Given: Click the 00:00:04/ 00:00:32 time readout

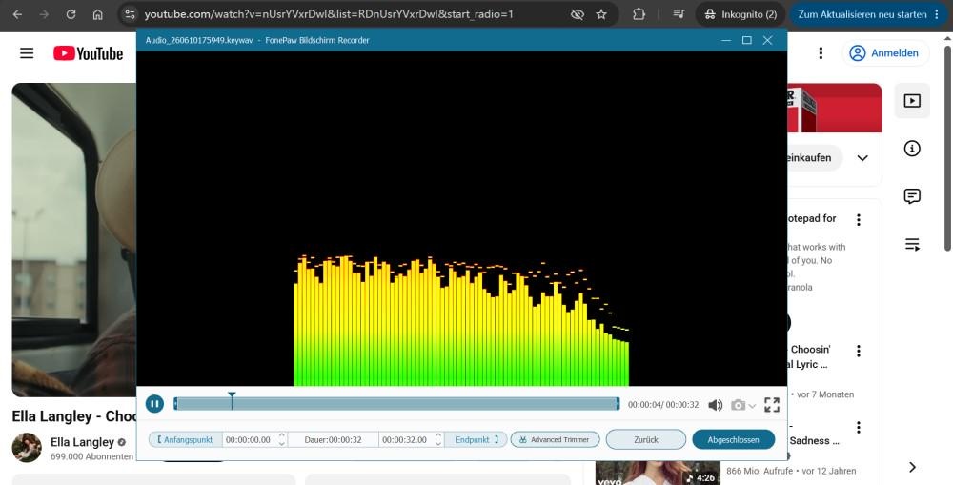Looking at the screenshot, I should pos(663,405).
